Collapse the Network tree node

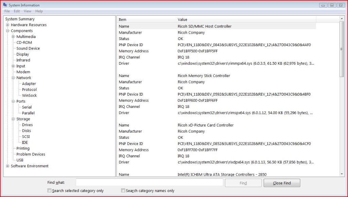[13, 78]
